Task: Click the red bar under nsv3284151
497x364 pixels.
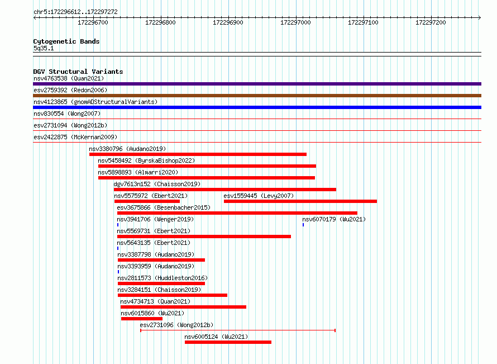Action: [173, 295]
